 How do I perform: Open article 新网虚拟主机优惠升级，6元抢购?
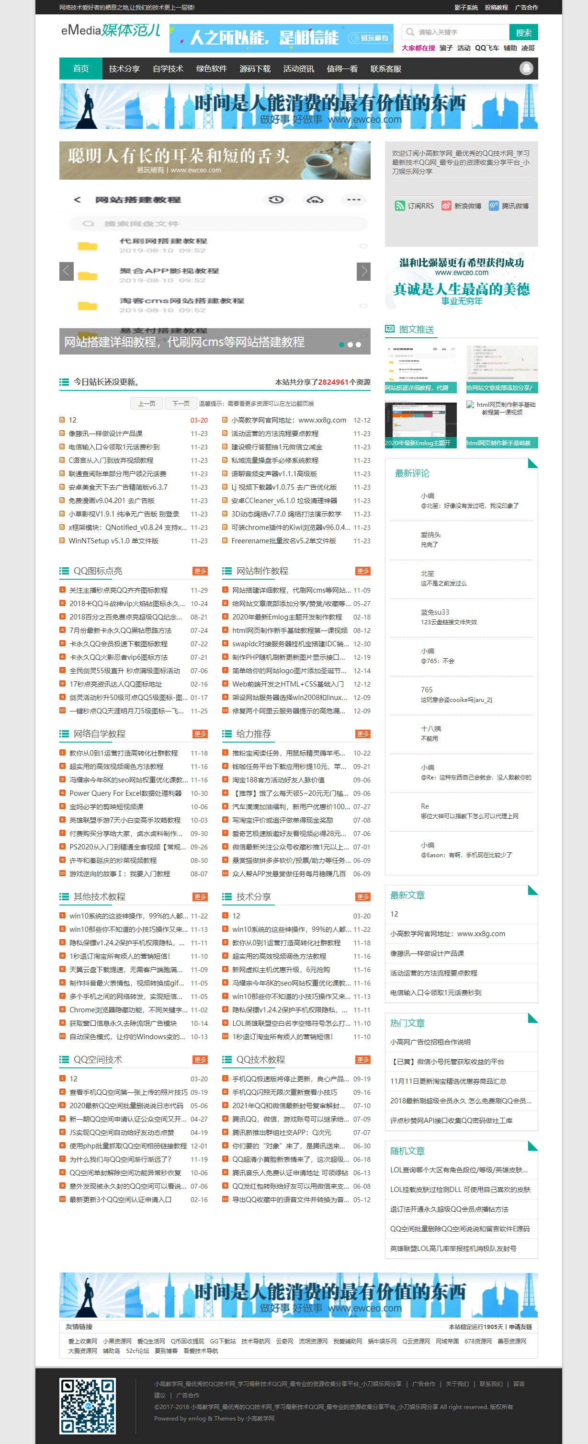click(x=281, y=970)
